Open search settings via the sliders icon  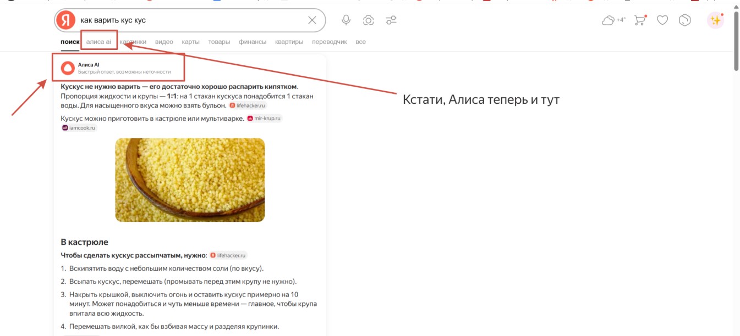392,20
